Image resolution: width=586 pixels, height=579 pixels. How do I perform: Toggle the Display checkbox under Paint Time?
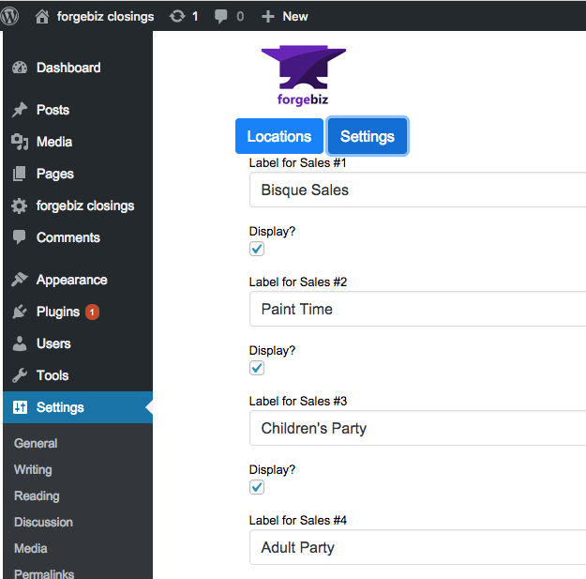tap(257, 368)
